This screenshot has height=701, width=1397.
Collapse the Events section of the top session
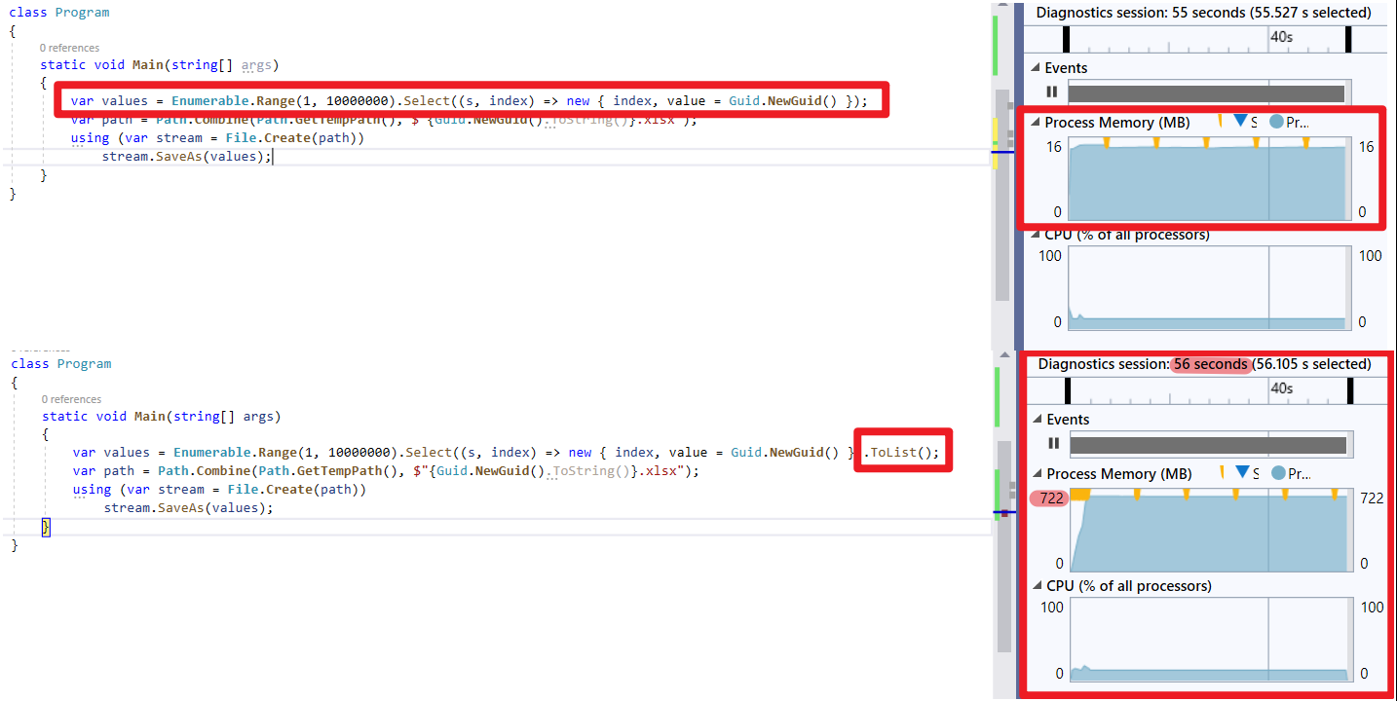click(1036, 67)
